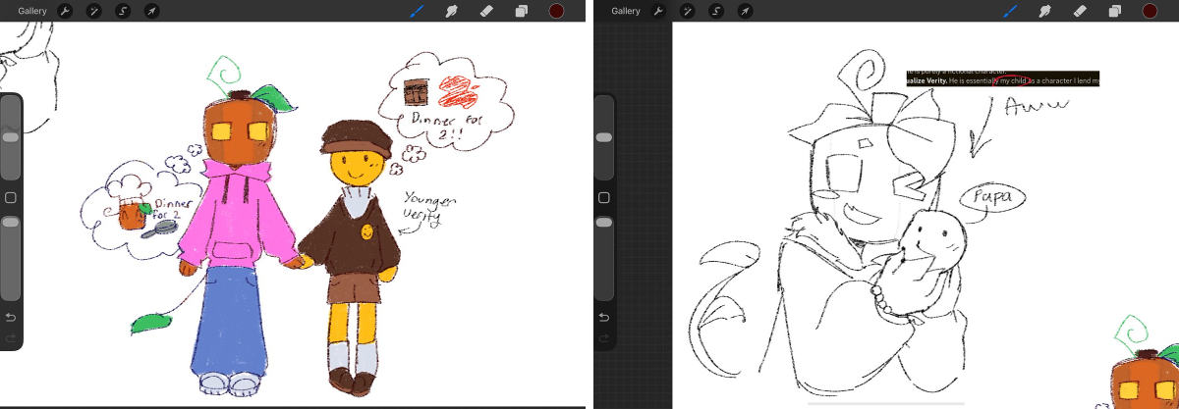Pick the Smudge tool in Papa sketch window
The width and height of the screenshot is (1179, 409).
click(x=1046, y=11)
